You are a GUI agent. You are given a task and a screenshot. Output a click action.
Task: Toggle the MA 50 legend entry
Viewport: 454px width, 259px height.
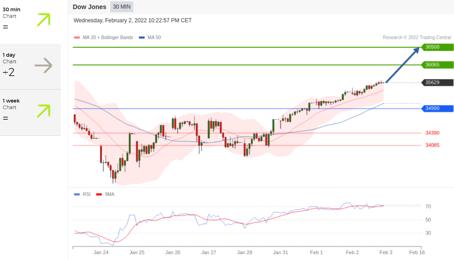pos(150,37)
